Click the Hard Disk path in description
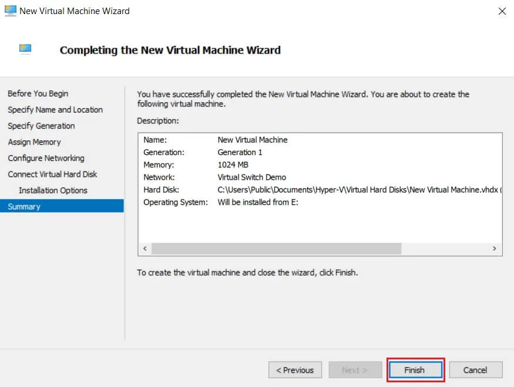This screenshot has height=387, width=514. point(358,190)
